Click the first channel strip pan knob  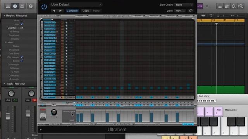(11, 93)
